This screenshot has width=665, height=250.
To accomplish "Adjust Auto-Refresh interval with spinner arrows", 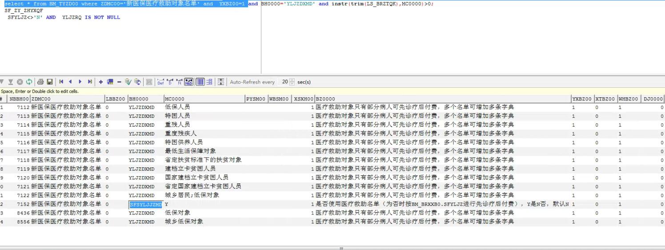I will point(292,82).
